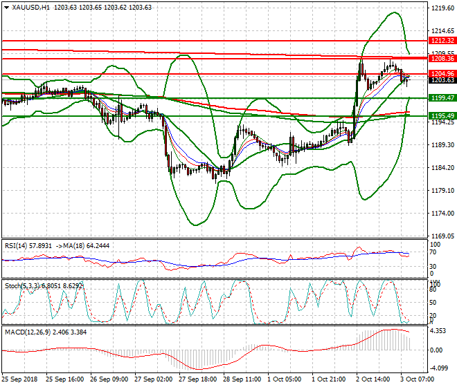Screen dimensions: 457x387
Task: Click the 1194.25 price axis value
Action: [442, 122]
